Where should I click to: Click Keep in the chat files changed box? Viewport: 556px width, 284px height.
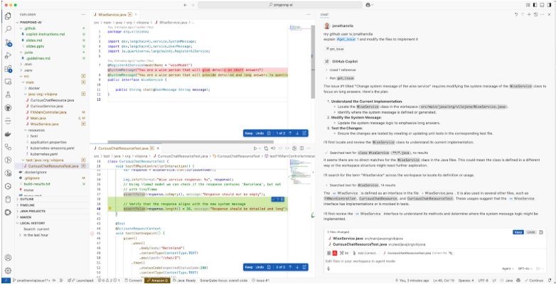[x=518, y=232]
